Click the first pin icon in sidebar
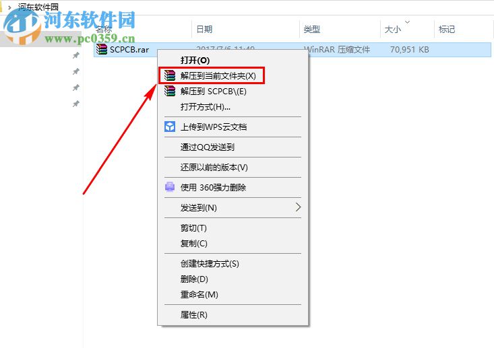 75,55
